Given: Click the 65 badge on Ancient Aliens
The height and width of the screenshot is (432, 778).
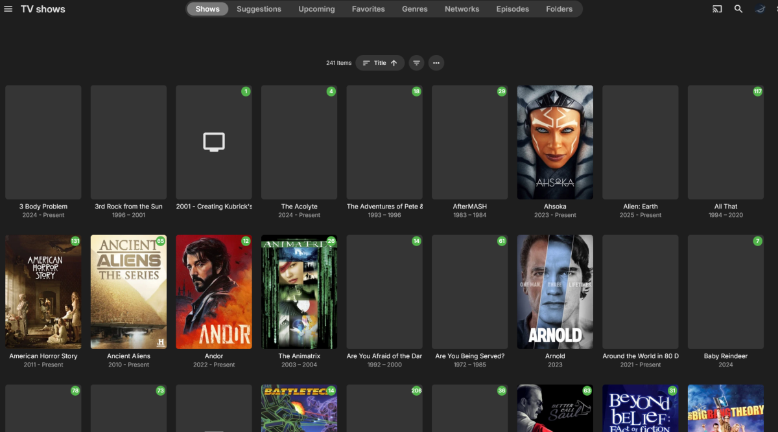Looking at the screenshot, I should [161, 241].
